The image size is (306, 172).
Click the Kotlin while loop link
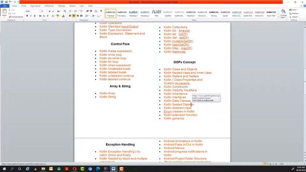(110, 55)
